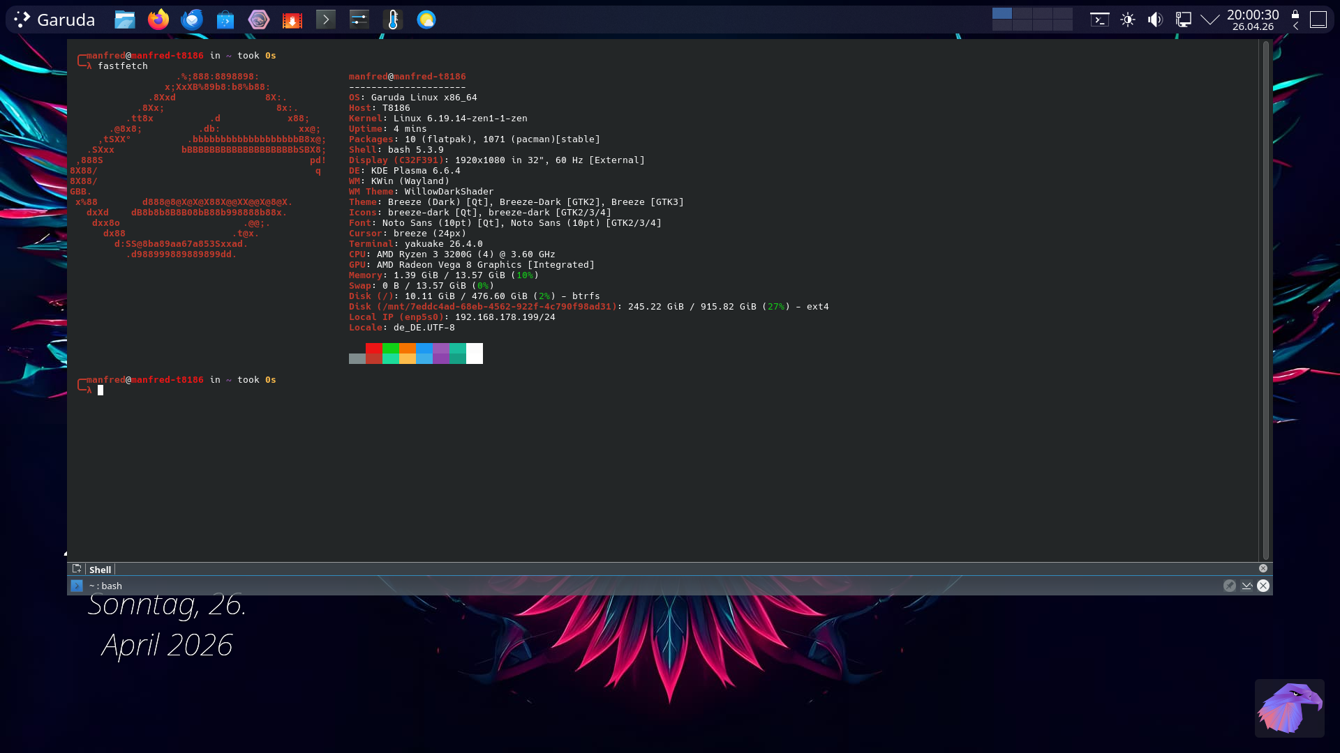1340x753 pixels.
Task: Click the Yakuake title bar terminal icon
Action: (x=77, y=586)
